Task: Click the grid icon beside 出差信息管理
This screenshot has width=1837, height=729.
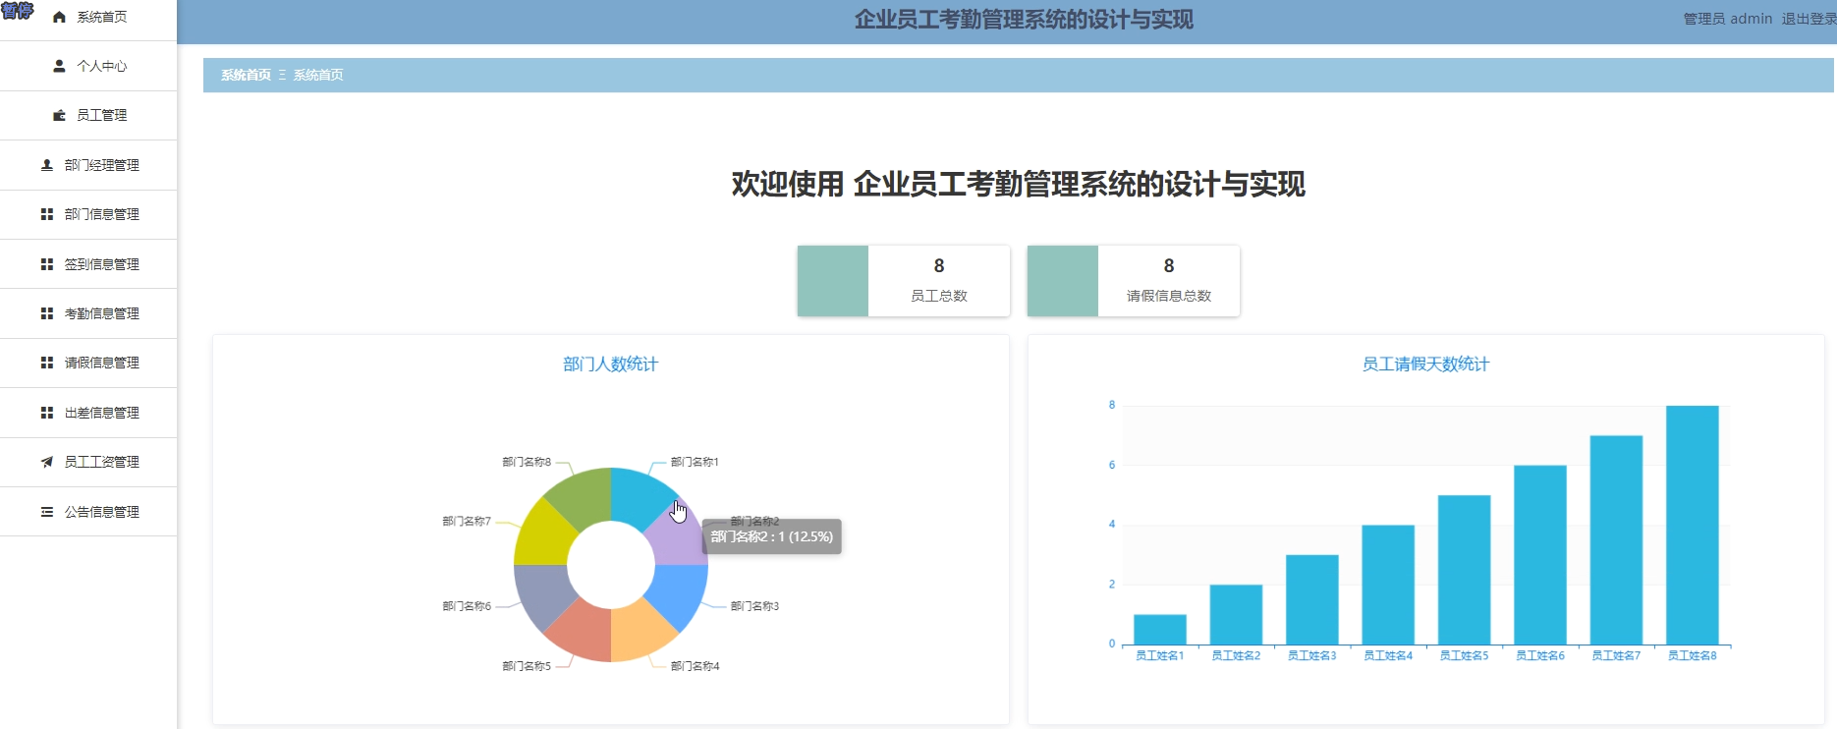Action: click(46, 413)
